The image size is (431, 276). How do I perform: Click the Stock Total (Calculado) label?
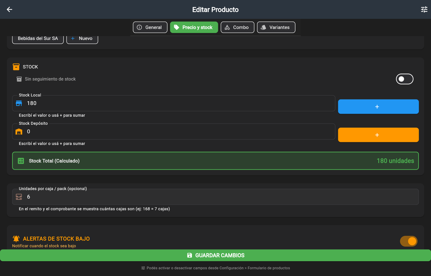tap(54, 161)
